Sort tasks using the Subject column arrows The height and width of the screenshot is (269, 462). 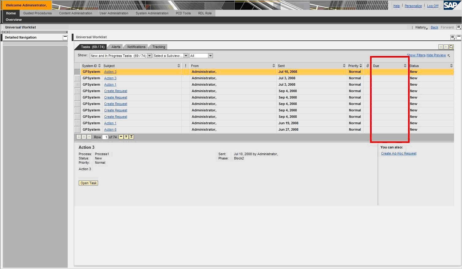[x=179, y=66]
